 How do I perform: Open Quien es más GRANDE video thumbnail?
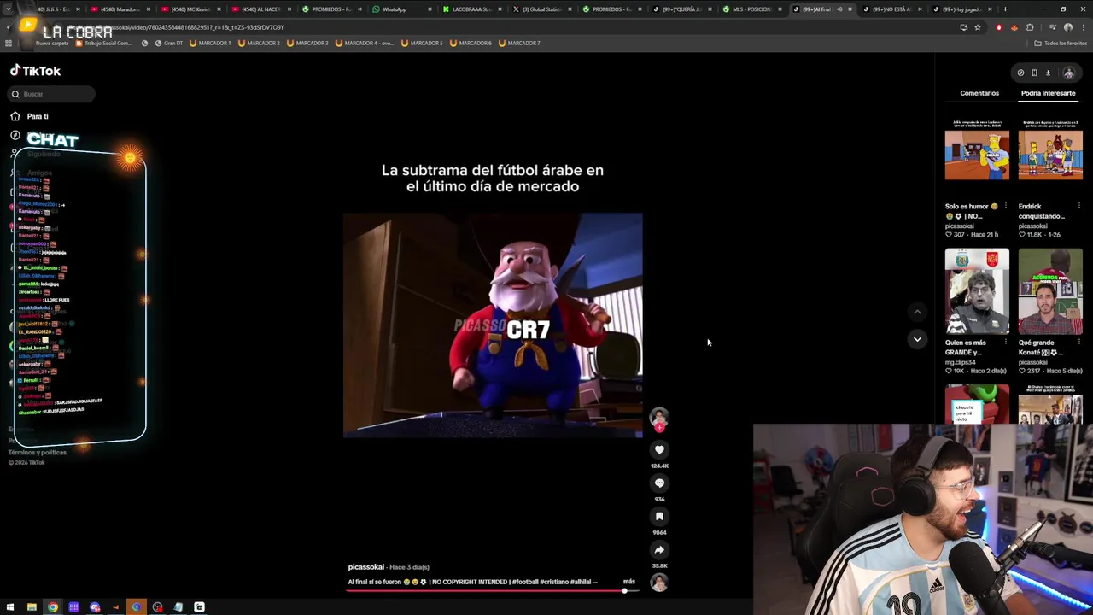pos(977,290)
